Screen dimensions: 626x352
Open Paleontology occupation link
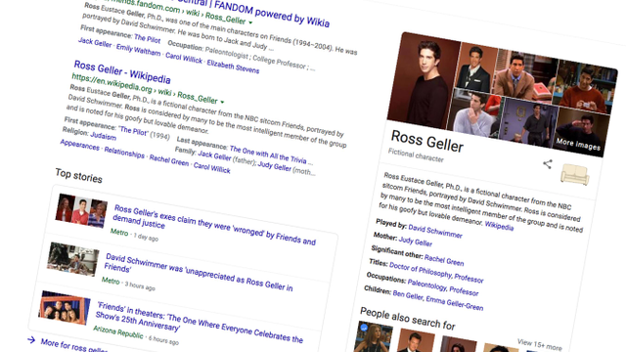tap(426, 285)
